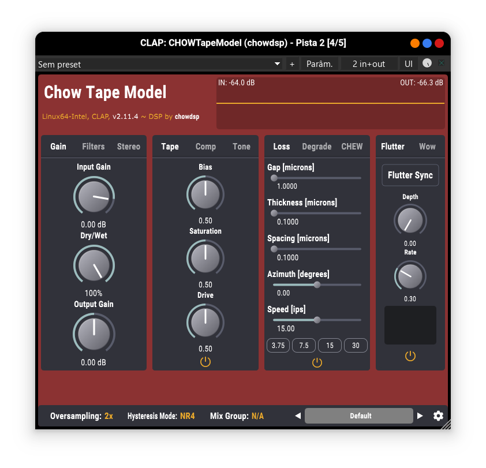486x468 pixels.
Task: Switch to the Degrade tab
Action: [x=316, y=146]
